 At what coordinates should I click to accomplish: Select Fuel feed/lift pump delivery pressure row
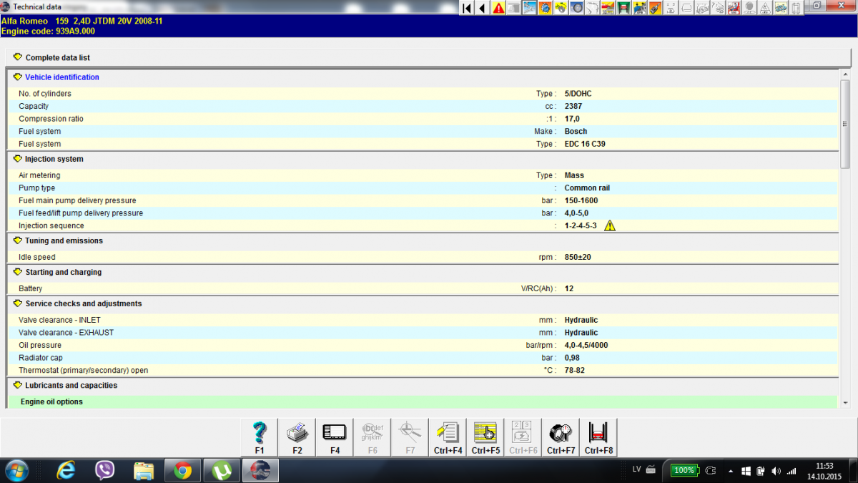pos(422,213)
